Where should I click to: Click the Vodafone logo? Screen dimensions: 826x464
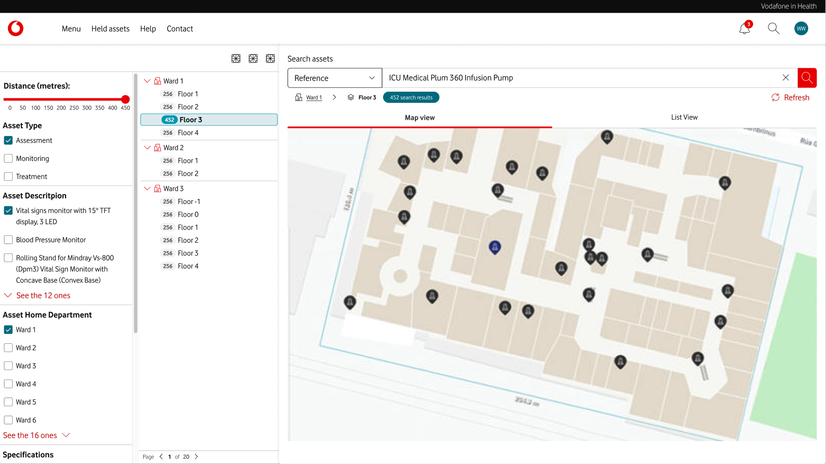(x=15, y=29)
